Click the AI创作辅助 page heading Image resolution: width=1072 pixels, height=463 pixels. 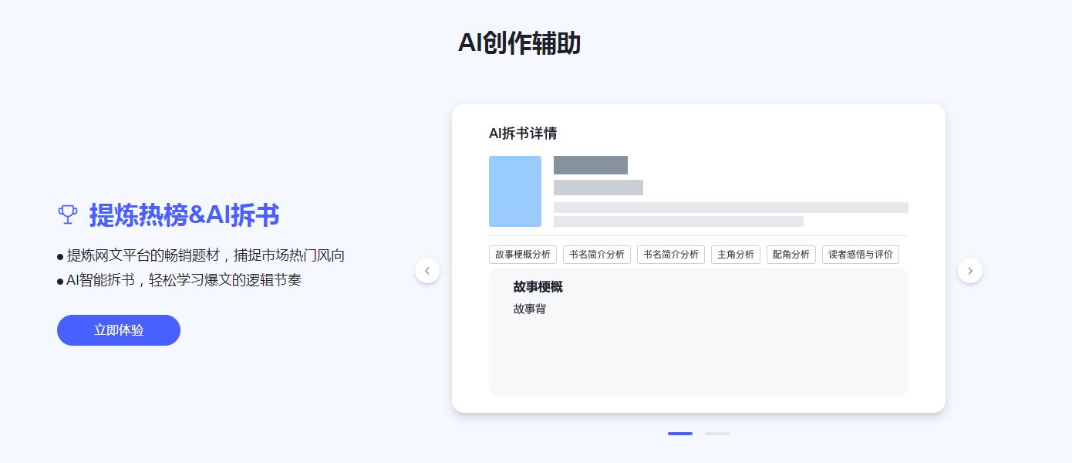(521, 44)
